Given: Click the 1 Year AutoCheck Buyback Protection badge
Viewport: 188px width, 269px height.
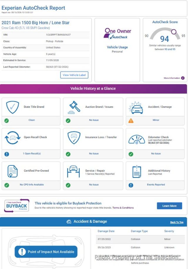Looking at the screenshot, I should tap(17, 205).
